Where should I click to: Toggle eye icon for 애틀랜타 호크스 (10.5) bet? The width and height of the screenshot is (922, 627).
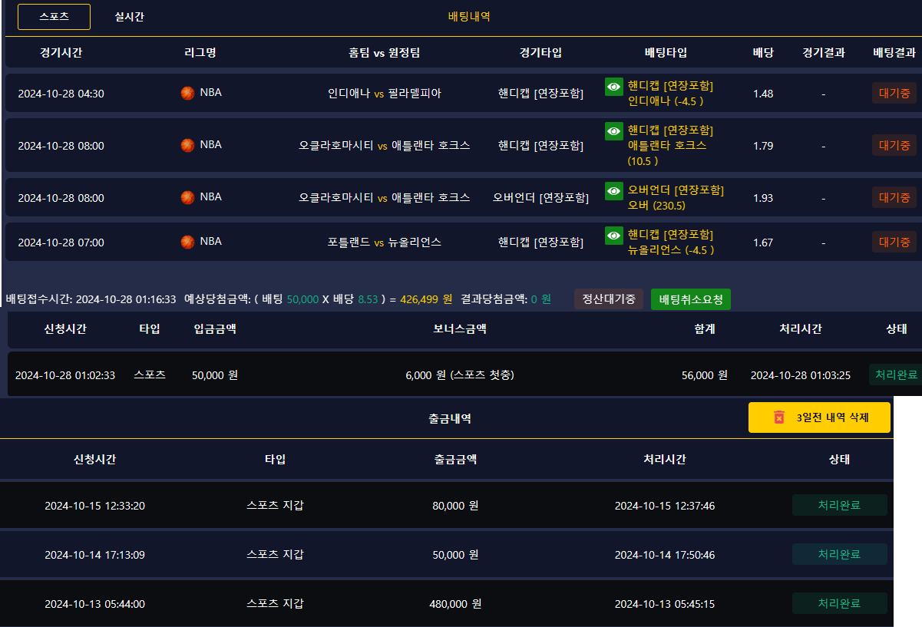[x=613, y=131]
